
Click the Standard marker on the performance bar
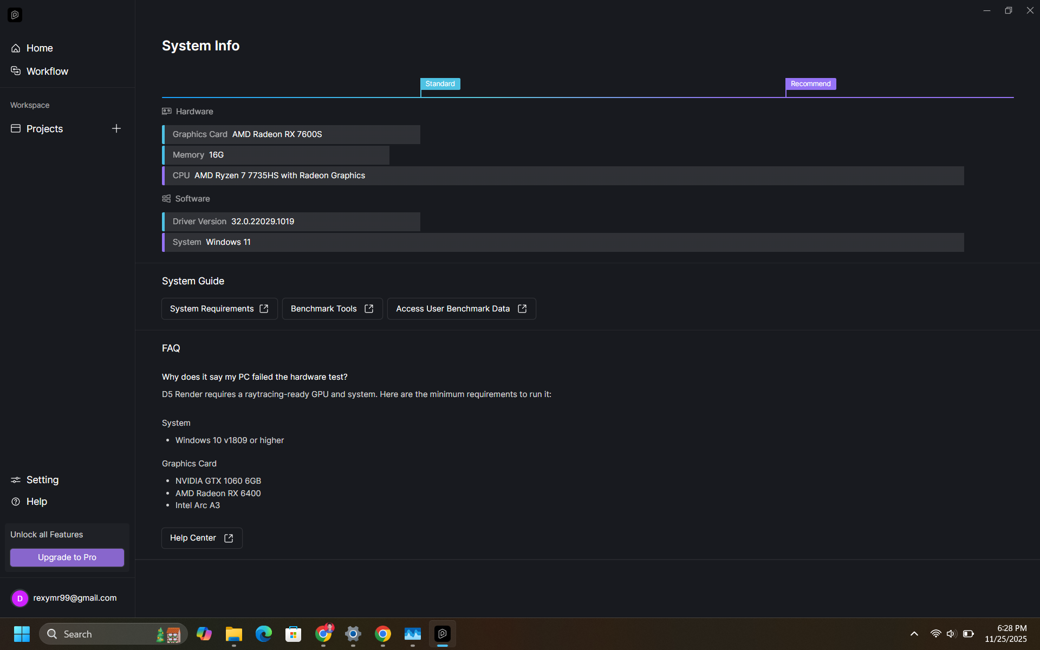[440, 84]
